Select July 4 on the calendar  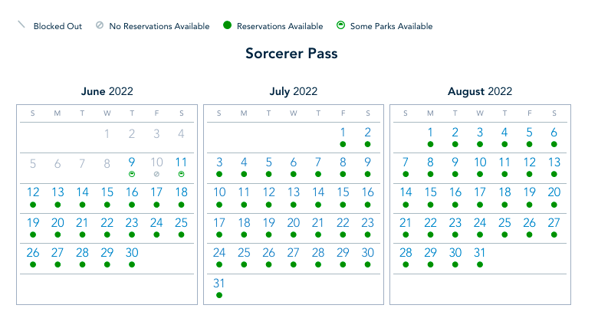tap(244, 162)
